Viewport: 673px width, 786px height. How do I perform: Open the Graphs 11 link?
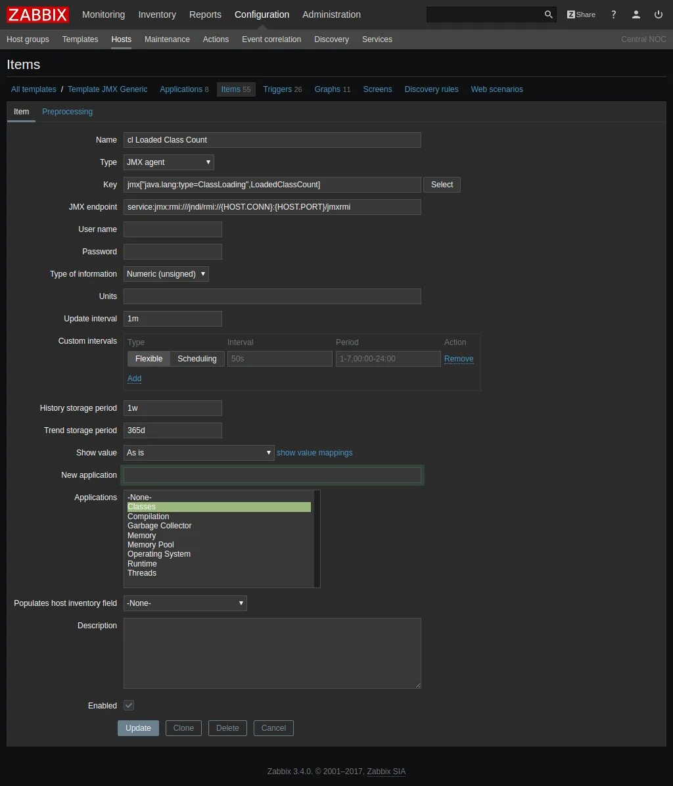[333, 89]
